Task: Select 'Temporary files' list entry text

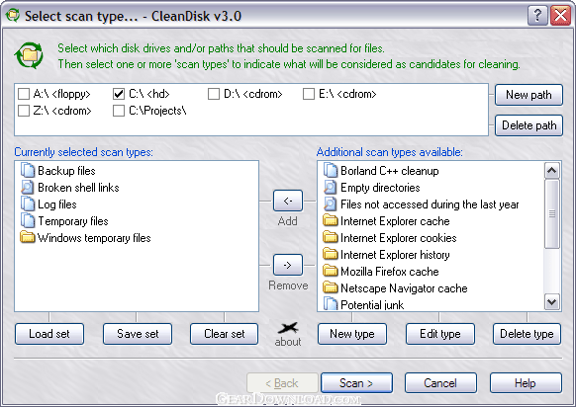Action: point(73,221)
